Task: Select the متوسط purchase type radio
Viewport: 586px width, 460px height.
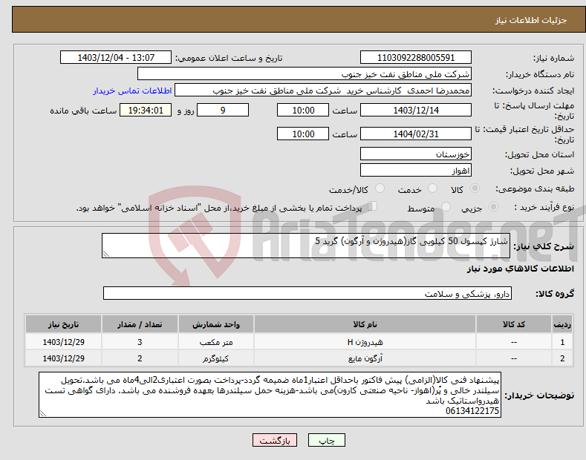Action: [446, 207]
